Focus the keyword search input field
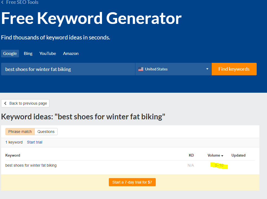This screenshot has width=267, height=199. coord(68,69)
